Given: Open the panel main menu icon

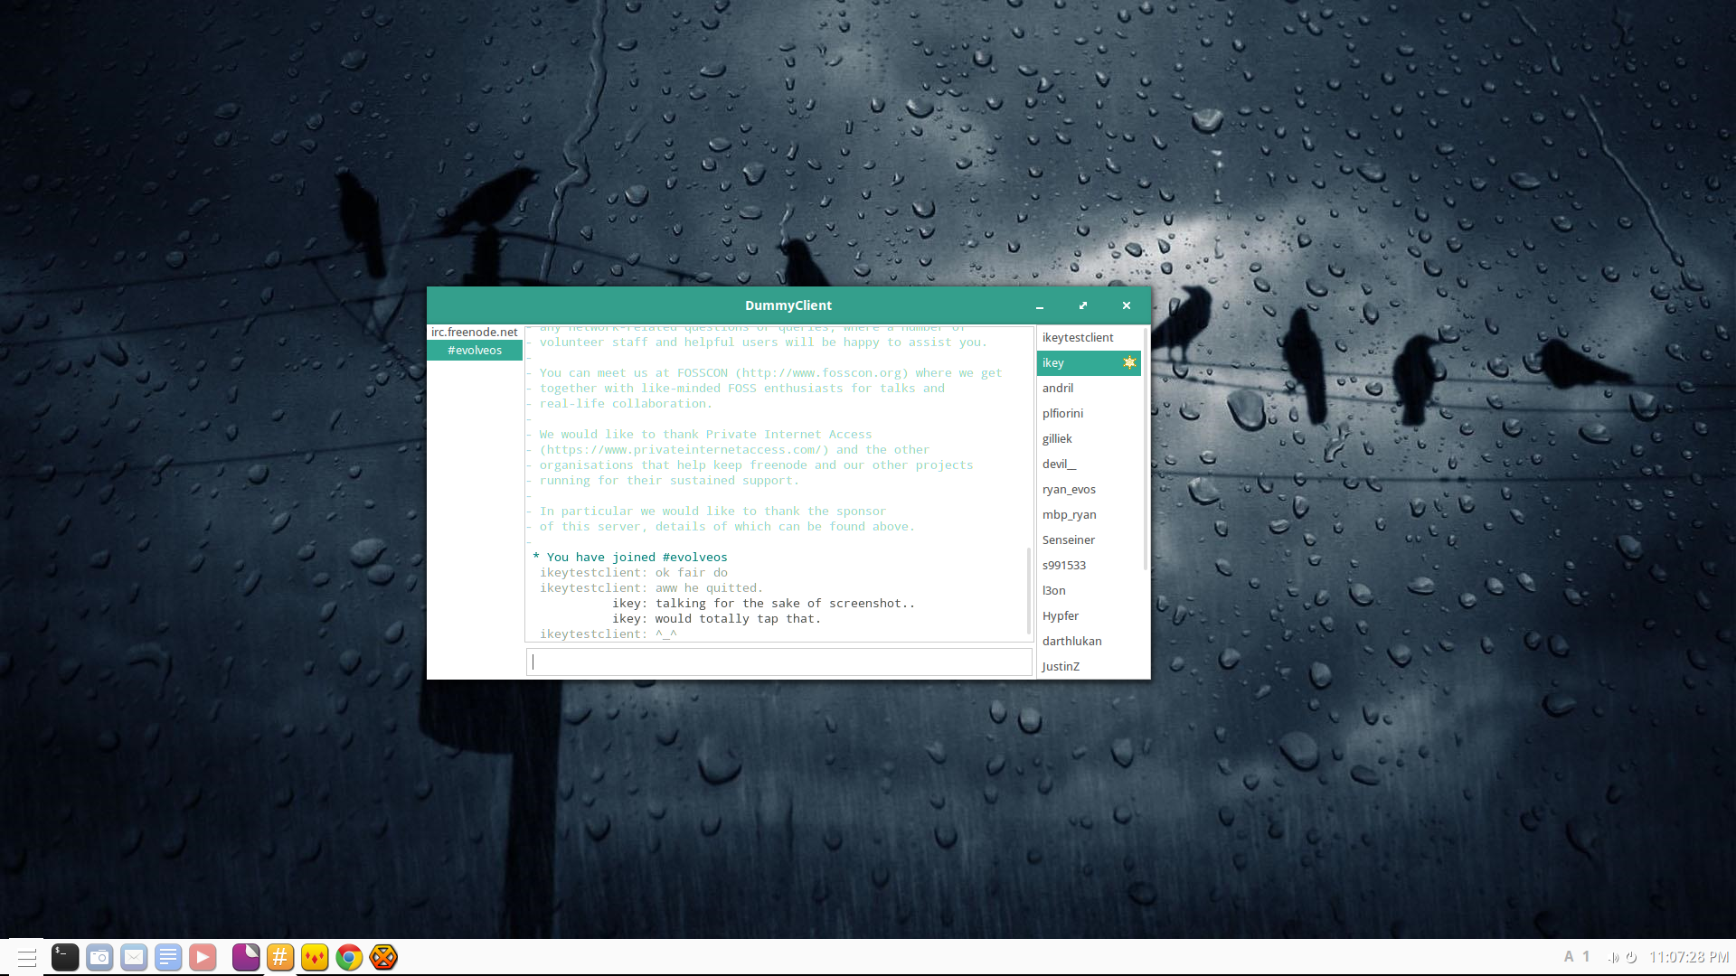Looking at the screenshot, I should [x=27, y=958].
